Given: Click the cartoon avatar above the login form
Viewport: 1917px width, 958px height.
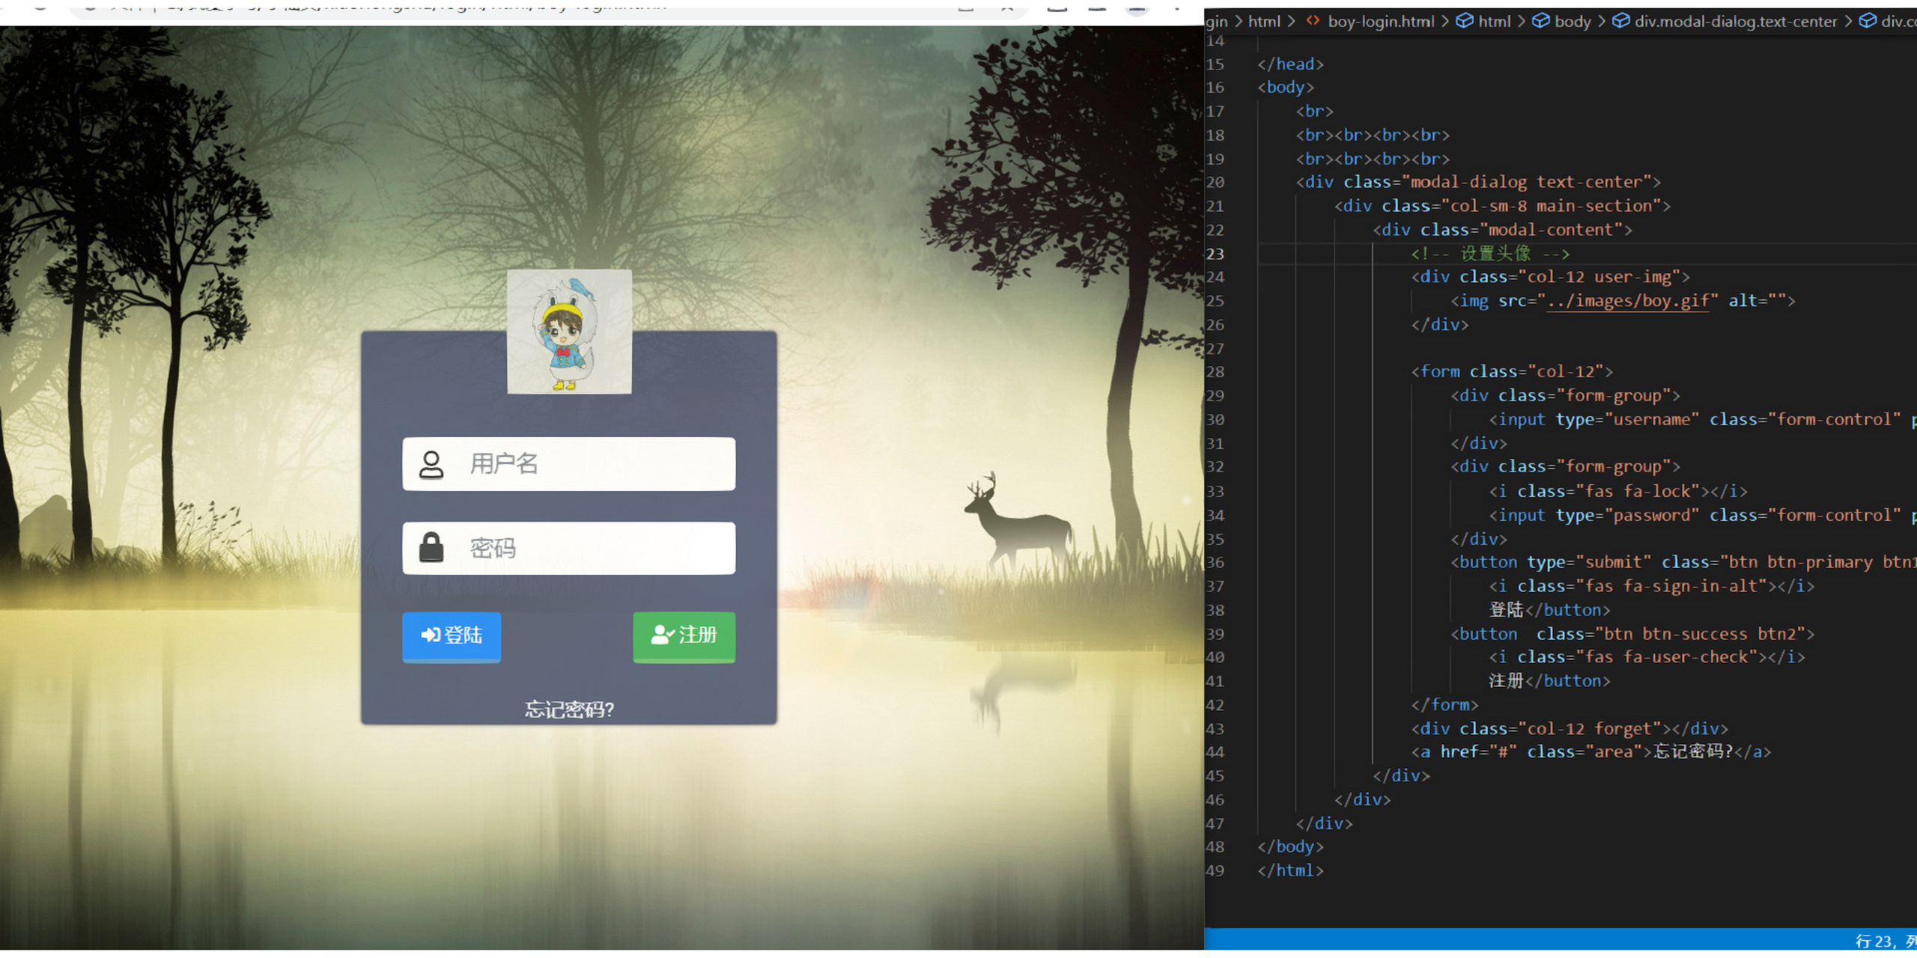Looking at the screenshot, I should coord(569,331).
